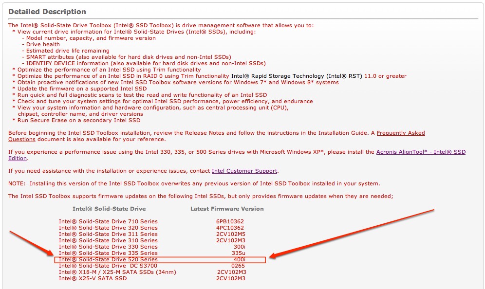The height and width of the screenshot is (289, 485).
Task: Click the Drive health line
Action: coord(41,44)
